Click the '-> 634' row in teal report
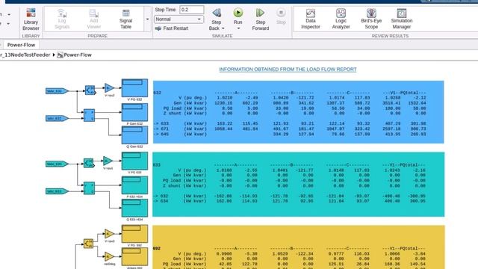This screenshot has width=478, height=269. (x=290, y=201)
